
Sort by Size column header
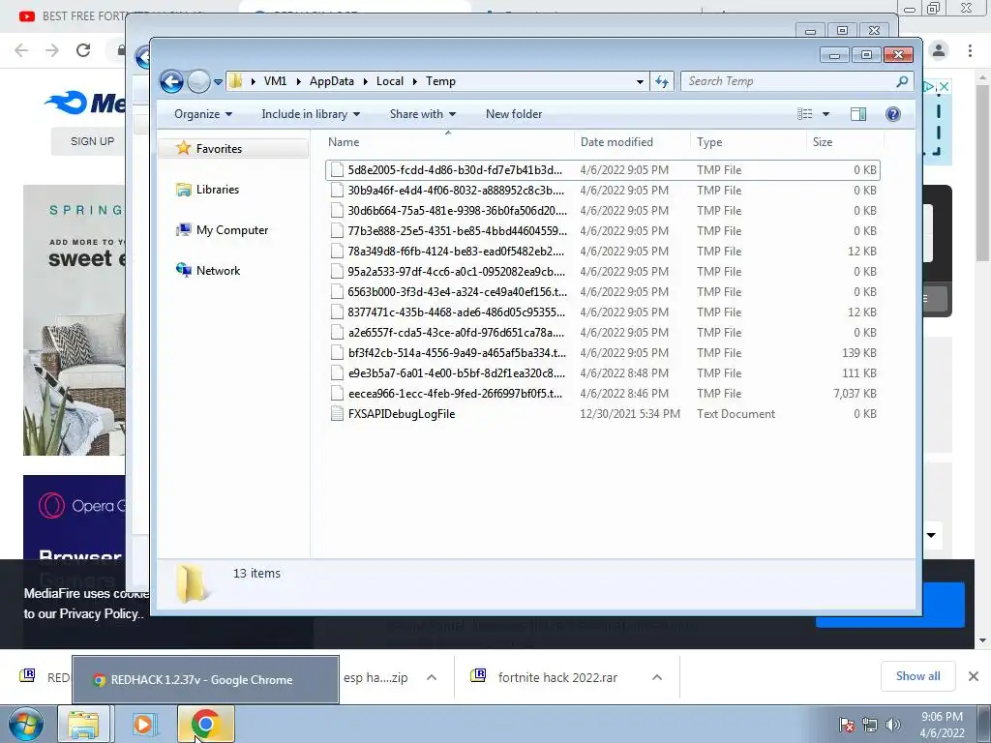click(845, 142)
